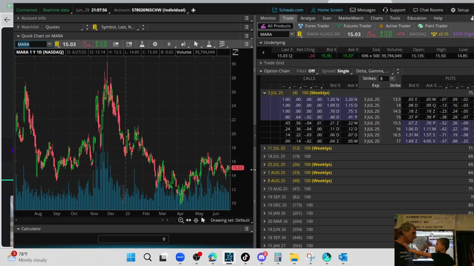Click the back arrow at top left

coord(7,20)
